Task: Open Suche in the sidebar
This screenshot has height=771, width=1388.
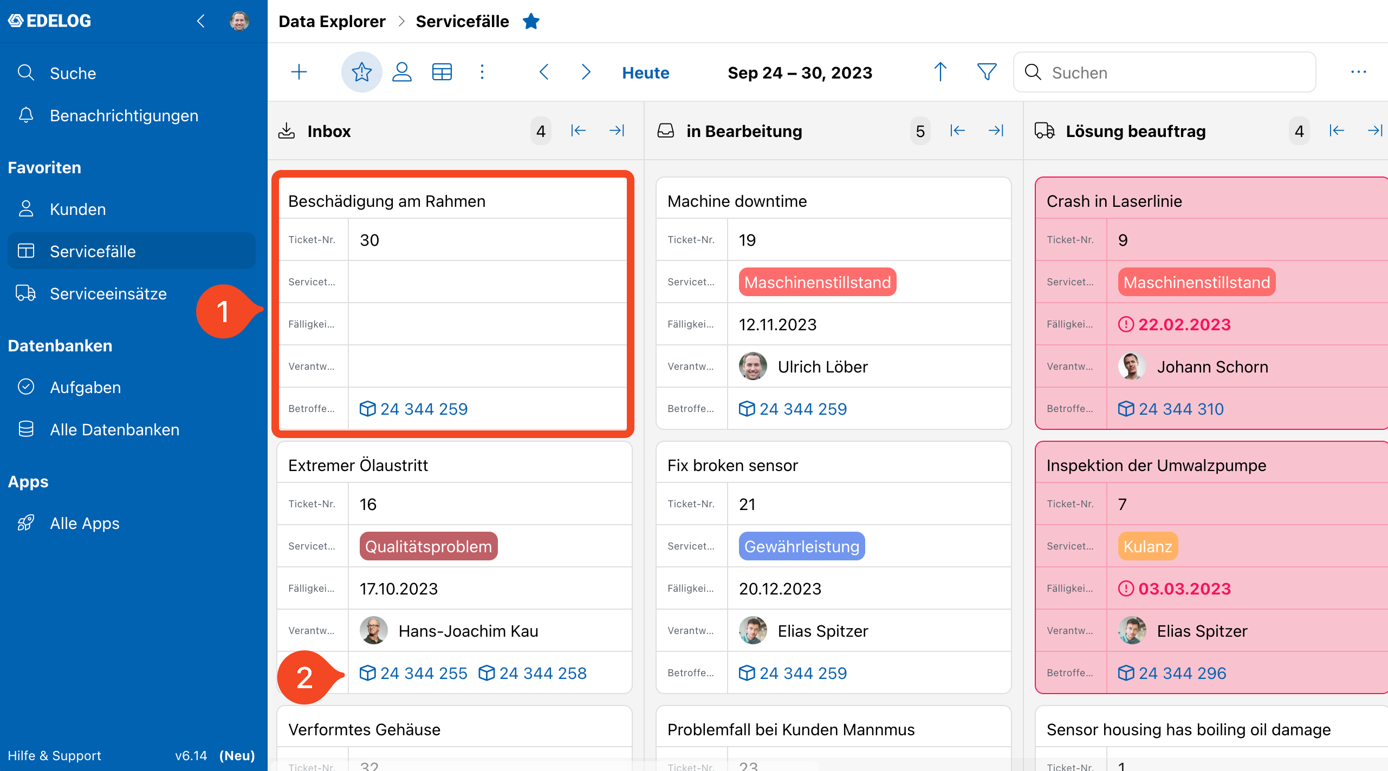Action: pyautogui.click(x=131, y=73)
